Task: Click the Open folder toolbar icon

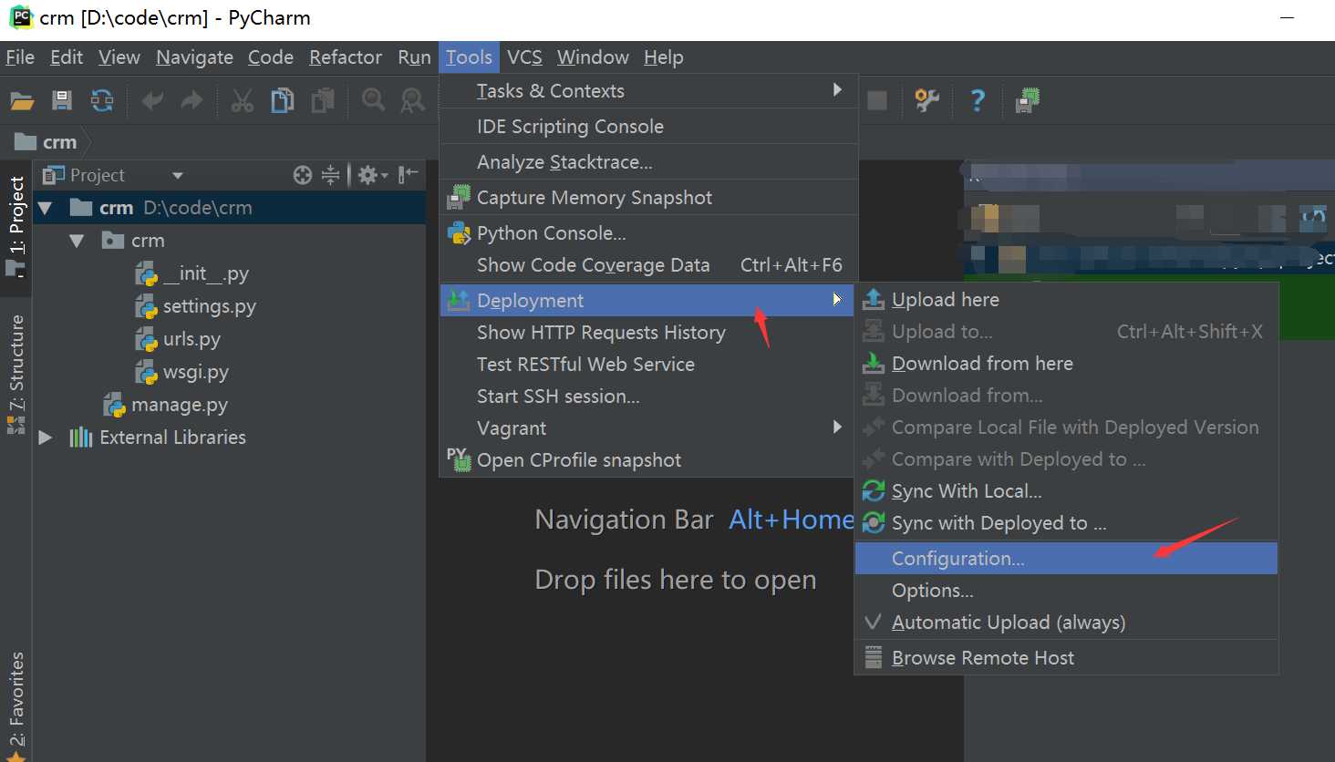Action: tap(22, 100)
